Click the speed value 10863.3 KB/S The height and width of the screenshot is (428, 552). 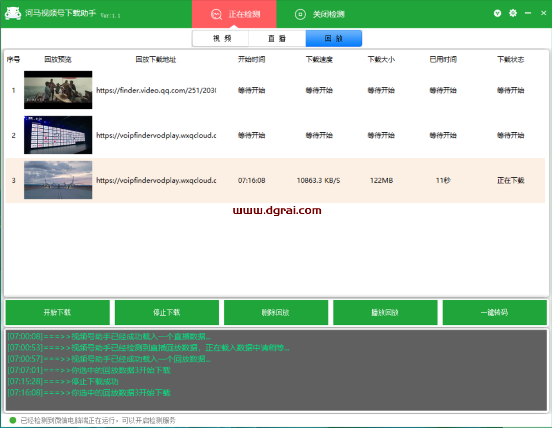318,180
